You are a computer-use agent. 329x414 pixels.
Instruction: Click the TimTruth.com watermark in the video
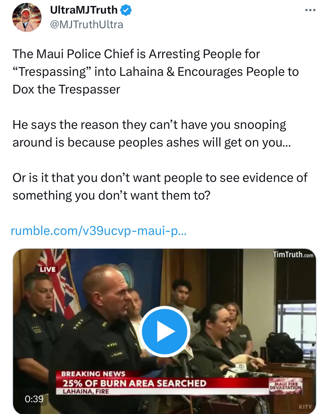[293, 254]
